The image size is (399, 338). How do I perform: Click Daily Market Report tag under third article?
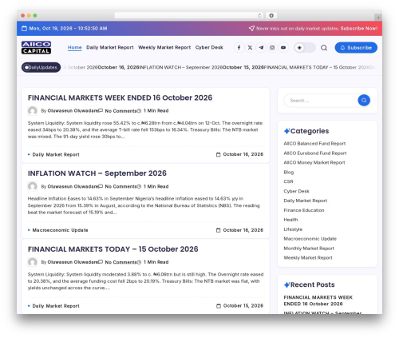point(56,306)
